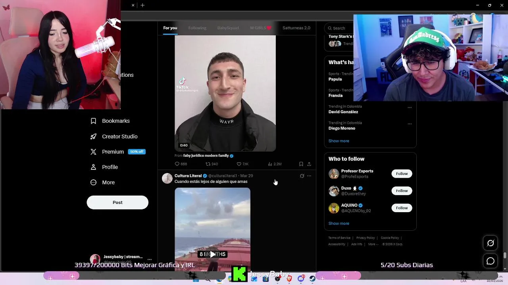Open the Profile person icon
This screenshot has height=285, width=508.
click(93, 167)
